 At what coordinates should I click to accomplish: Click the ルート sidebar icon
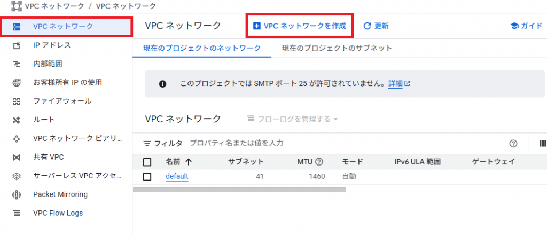click(17, 120)
